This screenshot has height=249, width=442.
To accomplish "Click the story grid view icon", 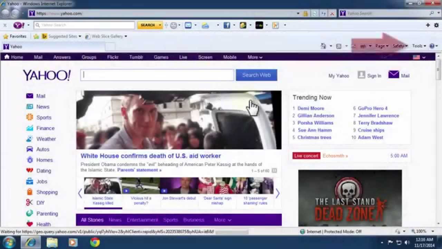I will coord(274,170).
